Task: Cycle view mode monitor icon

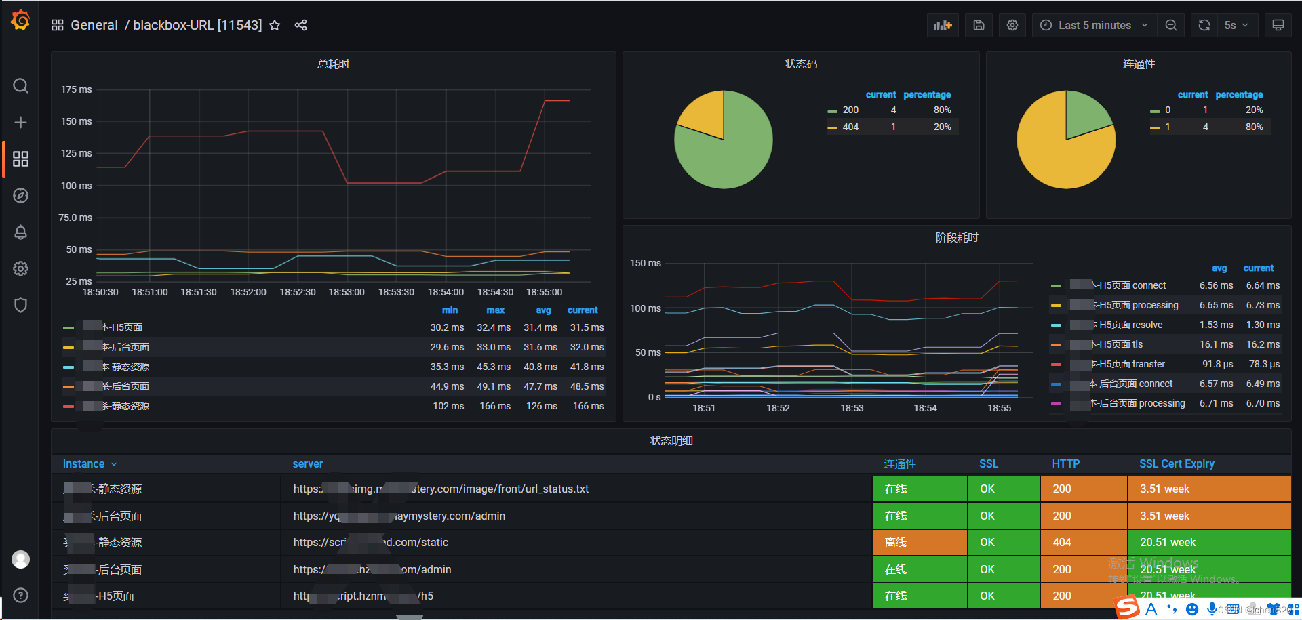Action: point(1278,26)
